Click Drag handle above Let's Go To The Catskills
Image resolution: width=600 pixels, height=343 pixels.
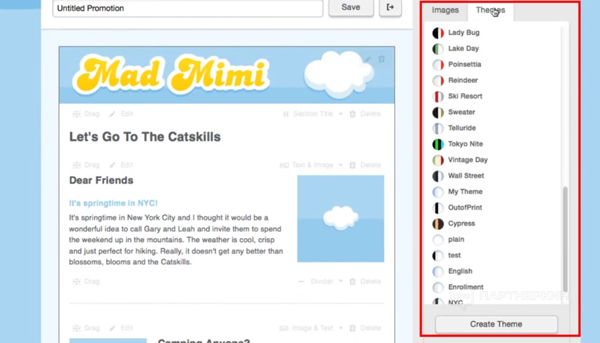click(86, 114)
